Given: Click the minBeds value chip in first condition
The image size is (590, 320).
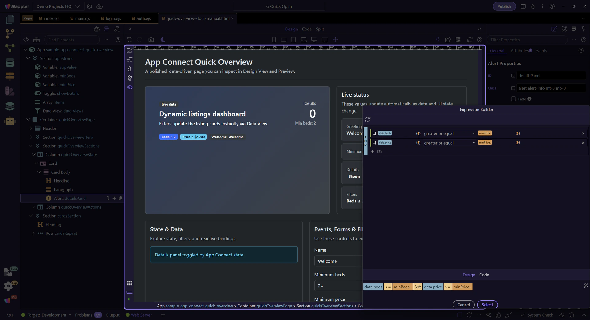Looking at the screenshot, I should tap(485, 133).
